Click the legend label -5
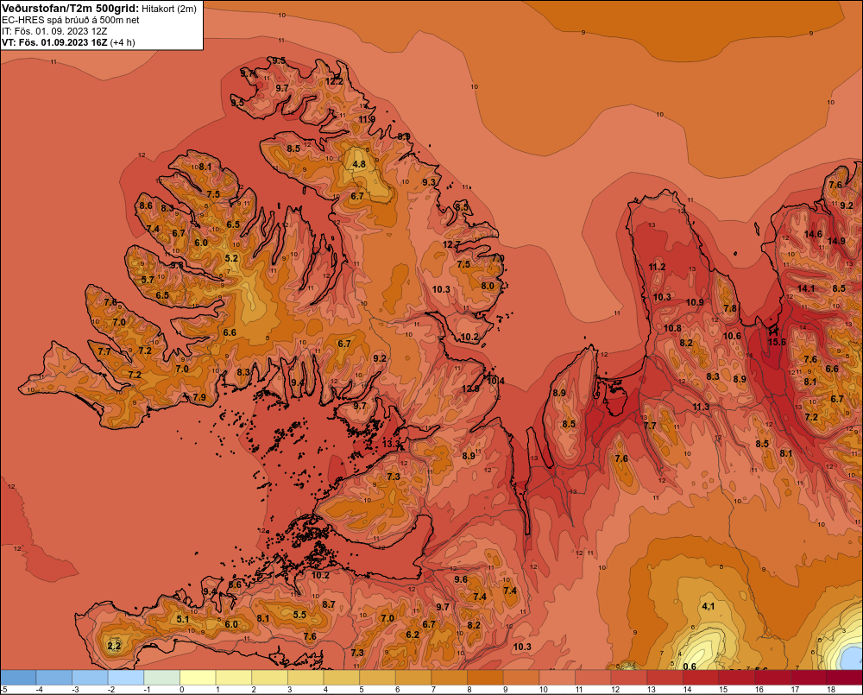The image size is (863, 695). point(3,690)
